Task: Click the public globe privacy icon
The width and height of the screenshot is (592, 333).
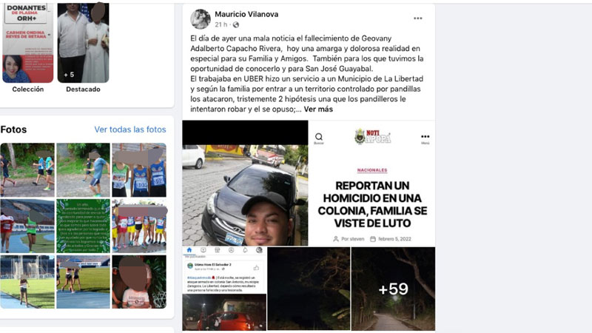Action: pos(236,25)
